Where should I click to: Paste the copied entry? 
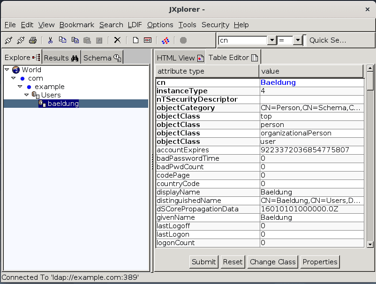(87, 40)
